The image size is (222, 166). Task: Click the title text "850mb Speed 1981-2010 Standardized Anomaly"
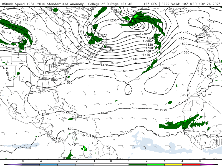coord(43,4)
